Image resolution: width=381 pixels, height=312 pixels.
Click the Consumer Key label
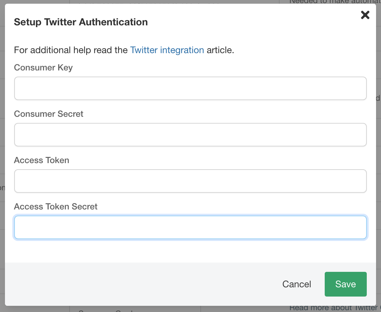tap(43, 68)
